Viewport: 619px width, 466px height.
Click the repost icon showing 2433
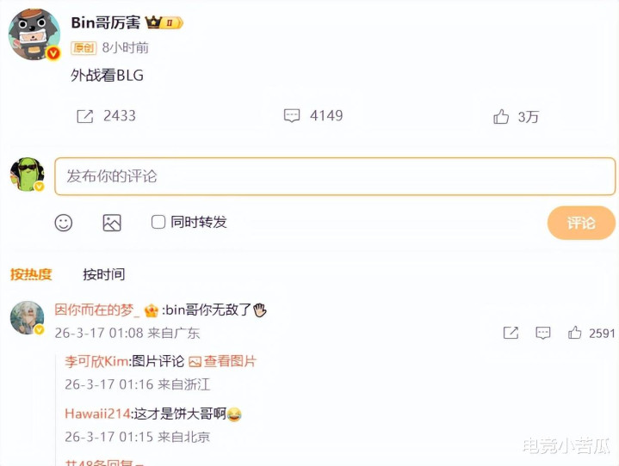[85, 116]
